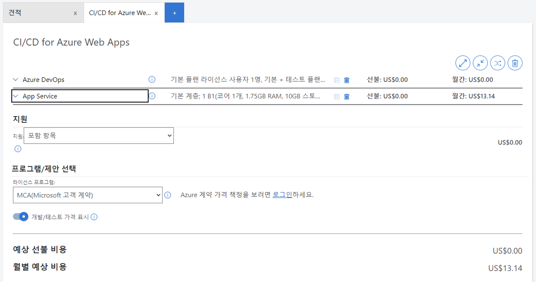Expand the App Service row chevron

16,96
